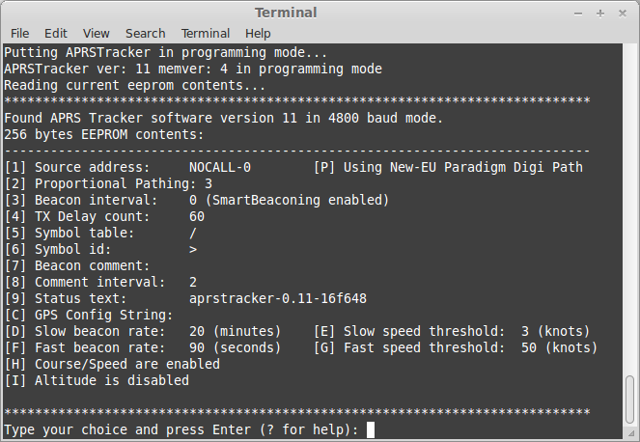The width and height of the screenshot is (640, 442).
Task: Click the '[C] GPS Config String:' line
Action: click(89, 315)
